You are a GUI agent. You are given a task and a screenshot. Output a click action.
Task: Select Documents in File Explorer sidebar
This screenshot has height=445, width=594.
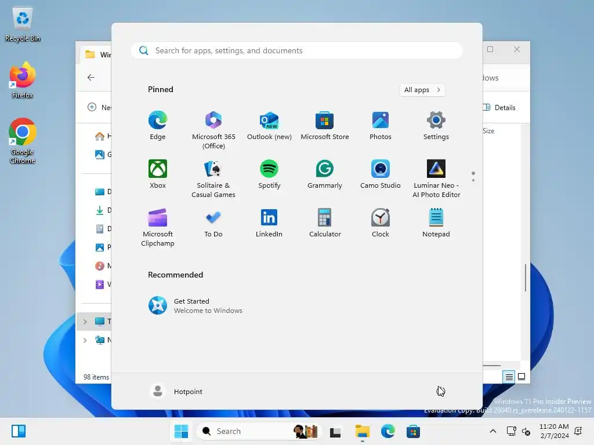(x=103, y=228)
